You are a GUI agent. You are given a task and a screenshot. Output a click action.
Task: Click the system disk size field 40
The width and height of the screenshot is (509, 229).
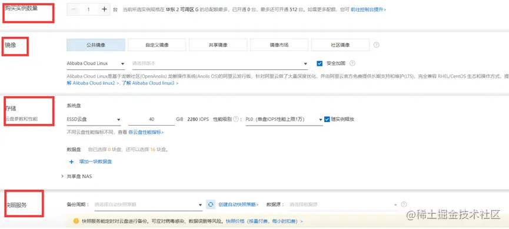pyautogui.click(x=151, y=120)
